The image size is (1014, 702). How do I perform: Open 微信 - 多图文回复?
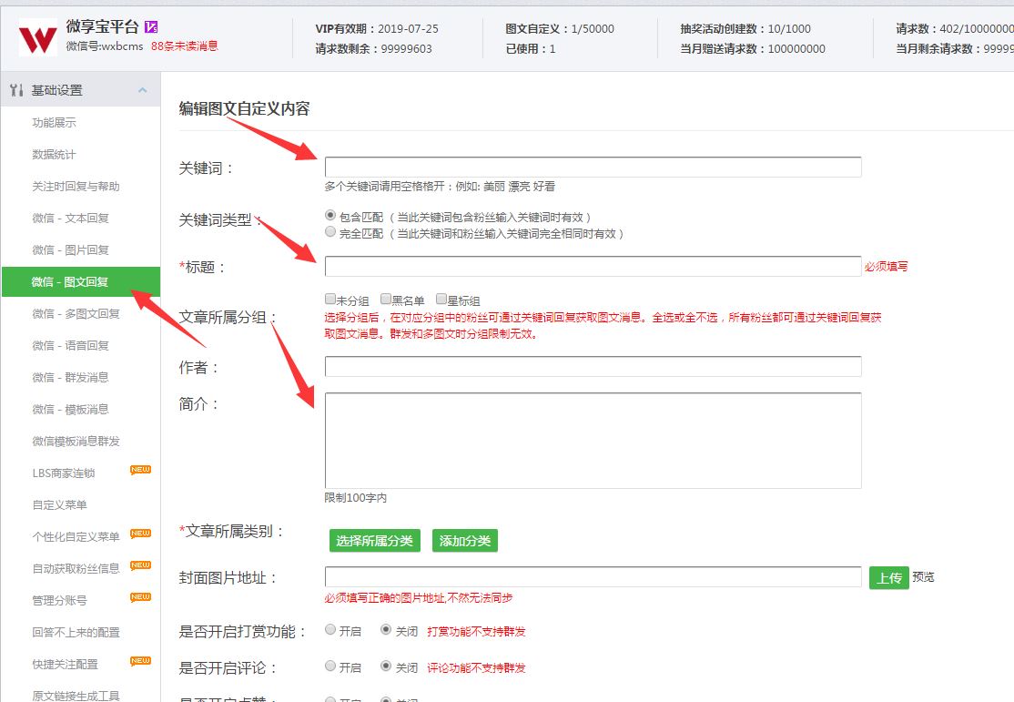(x=76, y=314)
